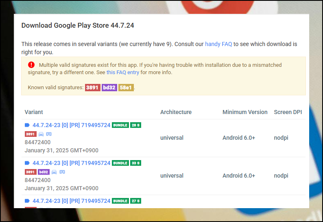Open the 'this FAQ entry' link
The width and height of the screenshot is (323, 222).
pos(123,73)
